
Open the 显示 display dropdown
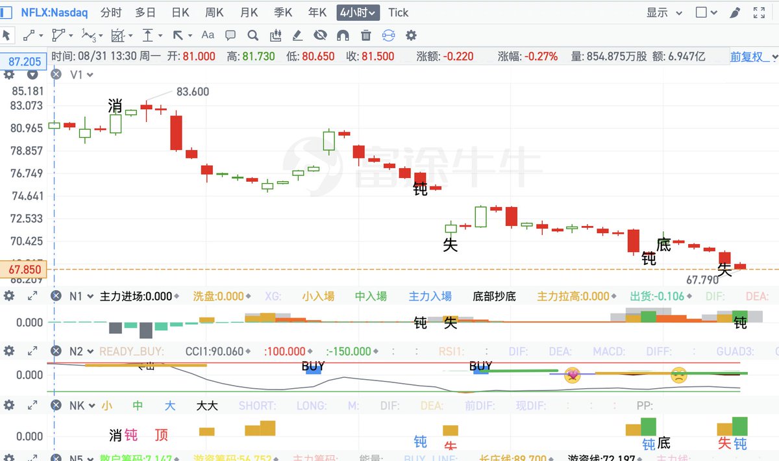click(x=664, y=12)
